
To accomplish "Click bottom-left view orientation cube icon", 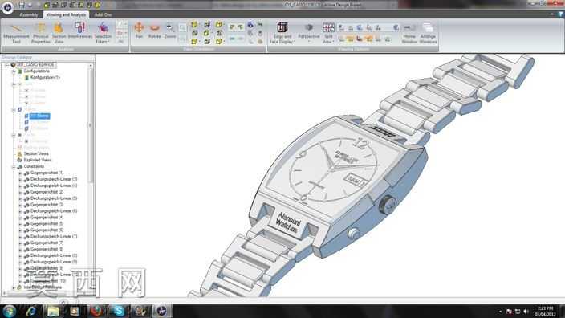I will pyautogui.click(x=194, y=42).
